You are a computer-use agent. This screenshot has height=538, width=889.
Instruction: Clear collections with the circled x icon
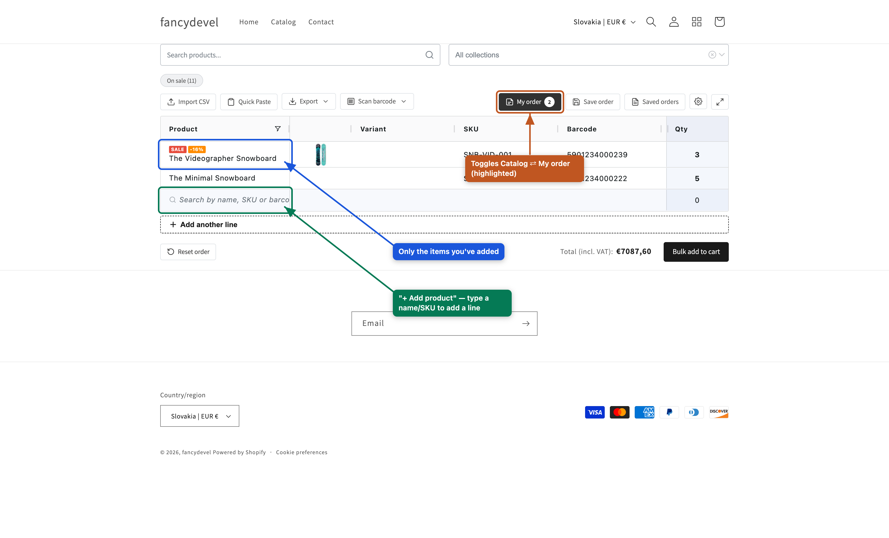coord(712,55)
